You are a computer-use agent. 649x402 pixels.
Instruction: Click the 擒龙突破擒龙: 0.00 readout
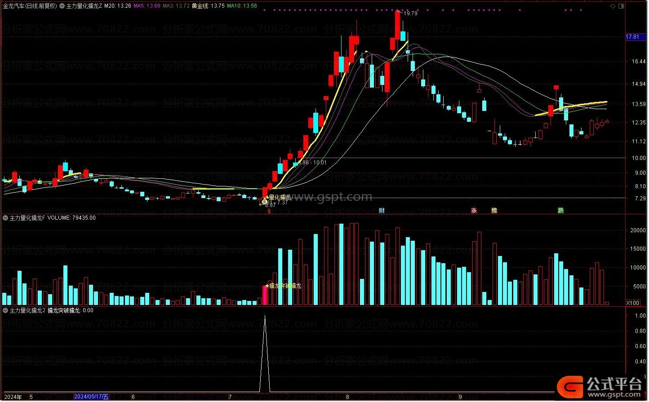[x=71, y=310]
